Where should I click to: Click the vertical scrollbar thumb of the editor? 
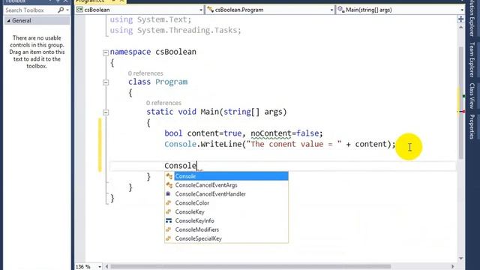(x=461, y=103)
